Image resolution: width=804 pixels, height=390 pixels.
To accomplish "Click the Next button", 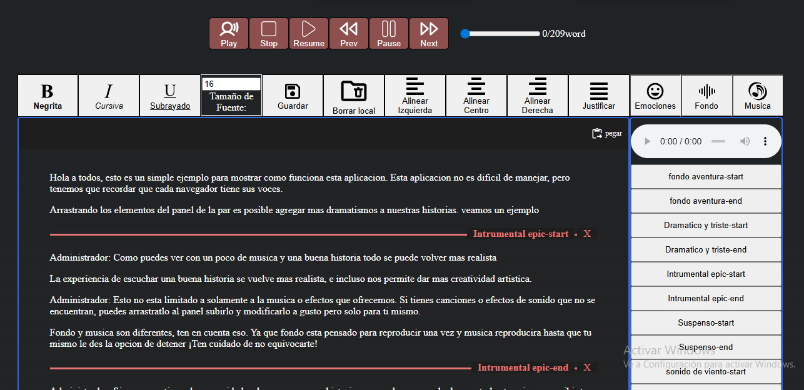I will pos(429,33).
